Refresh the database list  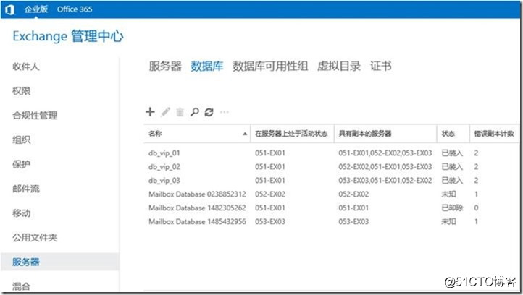tap(209, 112)
